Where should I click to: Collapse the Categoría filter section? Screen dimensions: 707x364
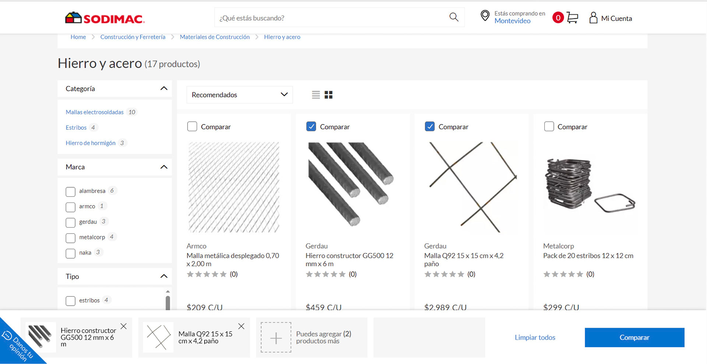[164, 89]
